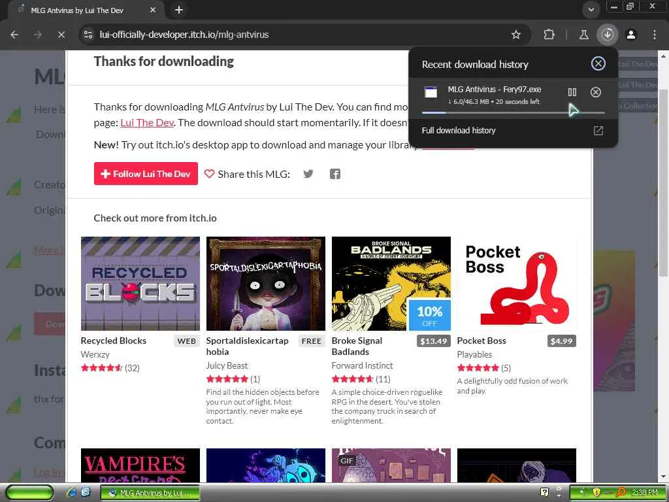Image resolution: width=669 pixels, height=502 pixels.
Task: Share this MLG on Twitter
Action: click(x=308, y=174)
